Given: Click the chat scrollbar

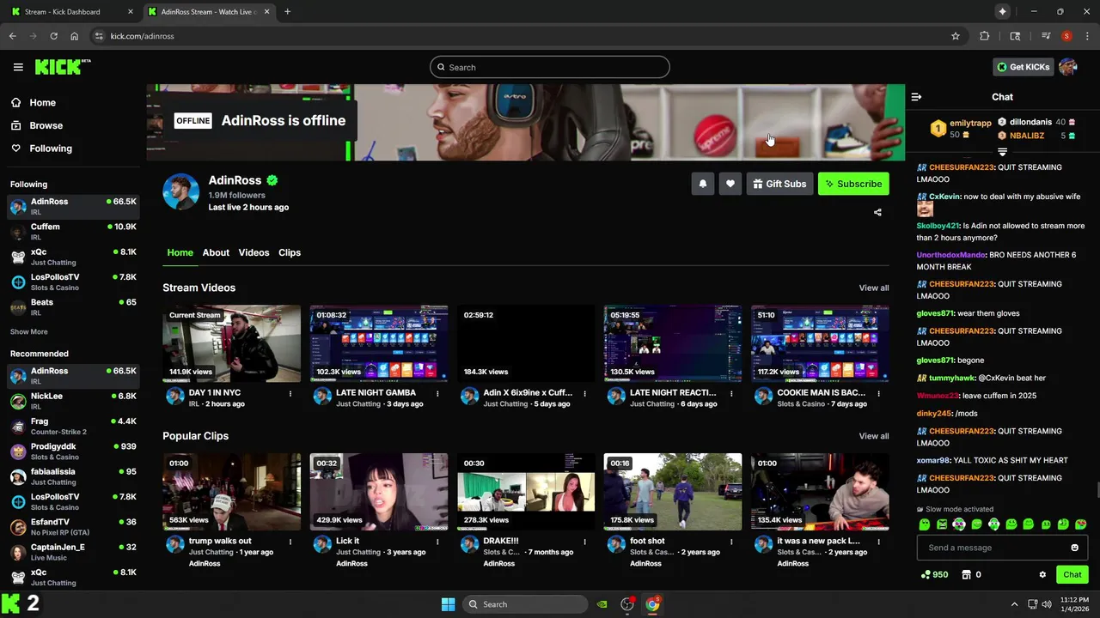Looking at the screenshot, I should click(x=1097, y=490).
